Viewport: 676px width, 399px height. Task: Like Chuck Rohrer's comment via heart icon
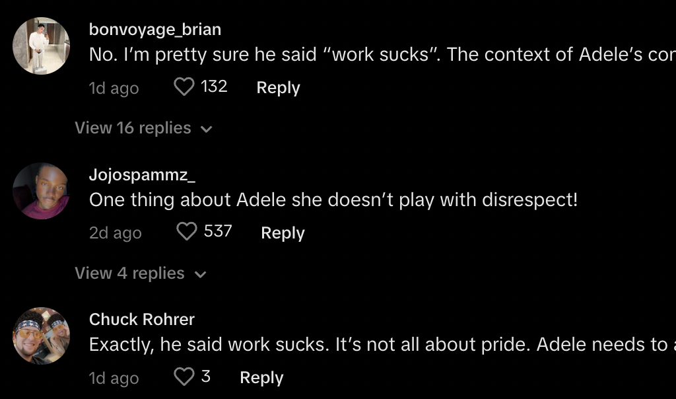tap(184, 377)
